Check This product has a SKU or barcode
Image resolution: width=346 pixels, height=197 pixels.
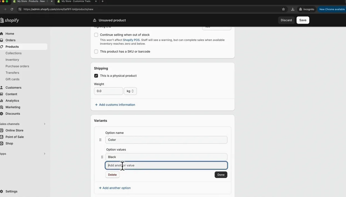[x=96, y=52]
